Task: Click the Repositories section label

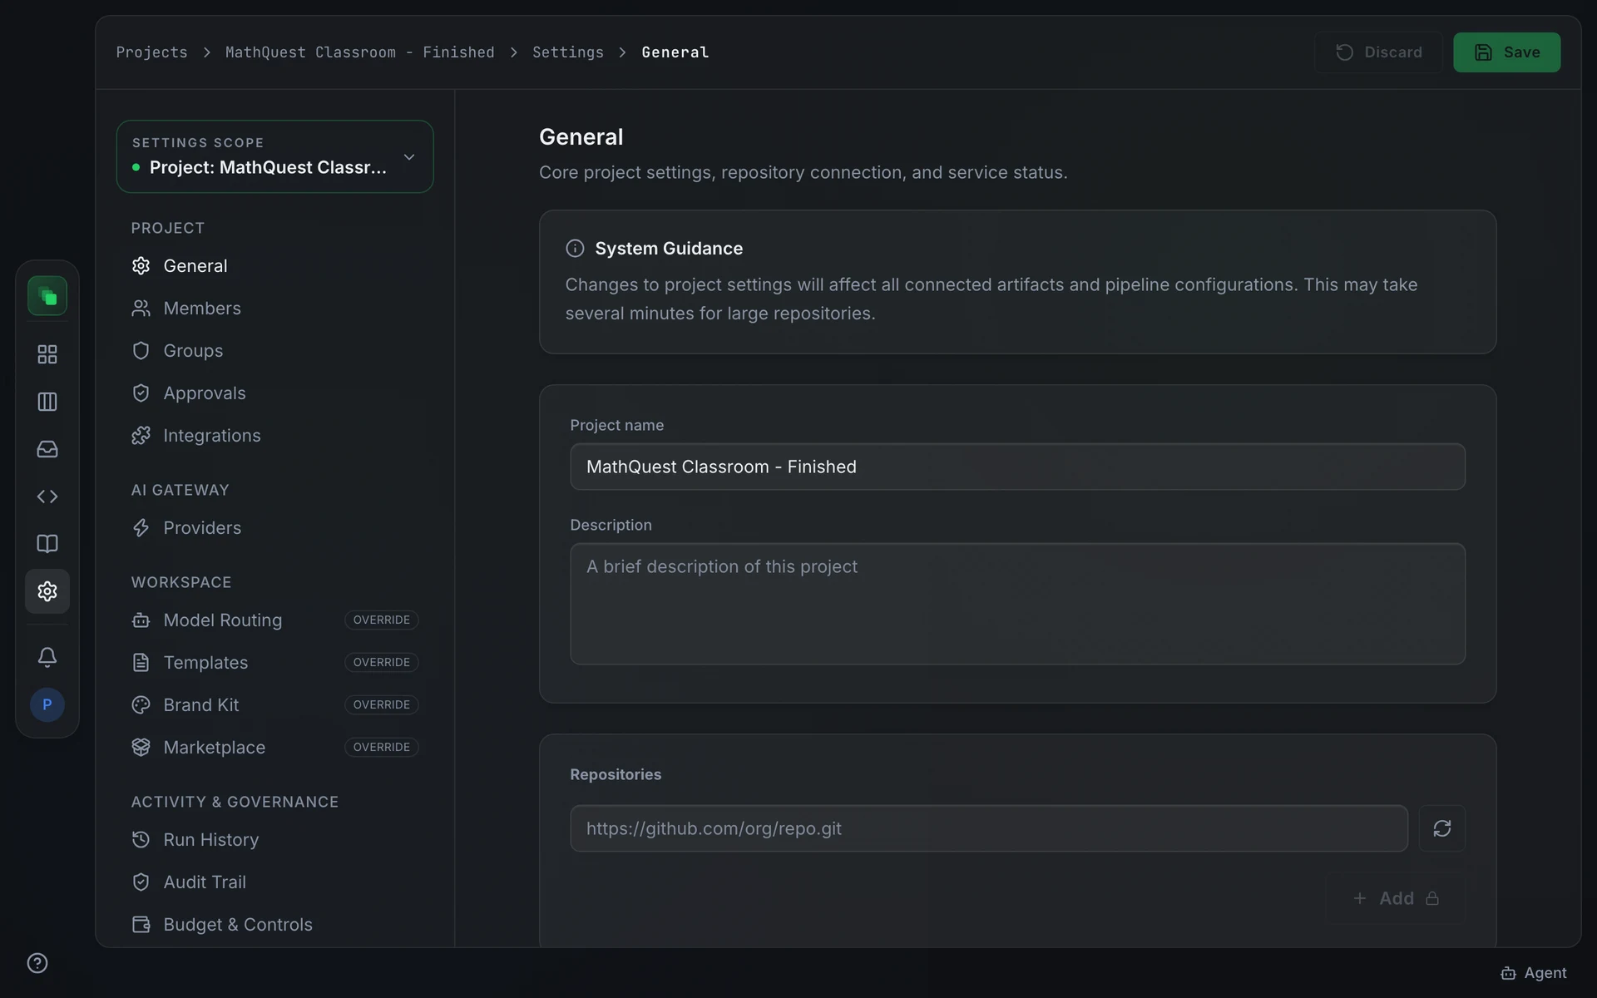Action: (x=616, y=774)
